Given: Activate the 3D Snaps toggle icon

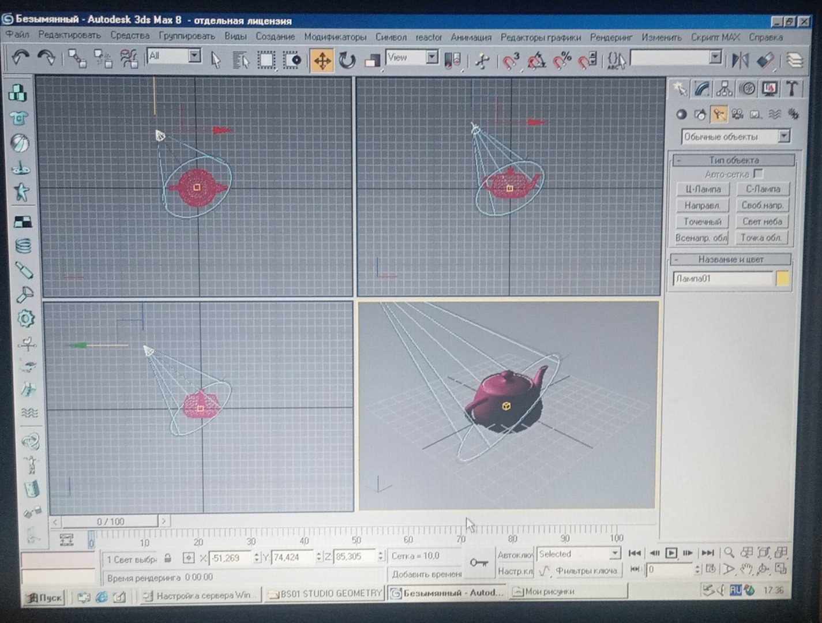Looking at the screenshot, I should pos(511,61).
